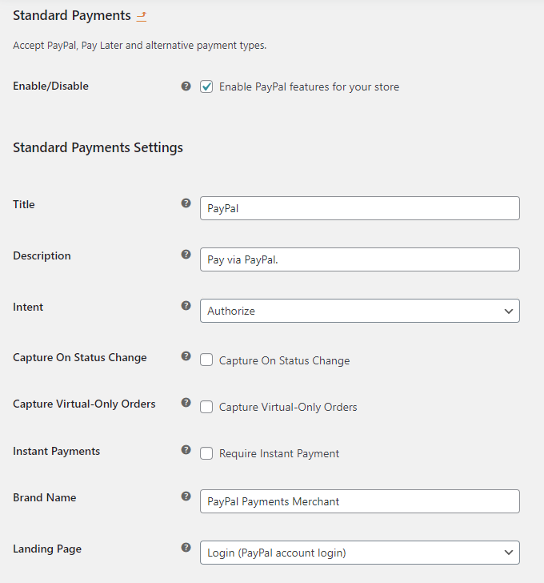544x583 pixels.
Task: Enable the Capture On Status Change checkbox
Action: (206, 360)
